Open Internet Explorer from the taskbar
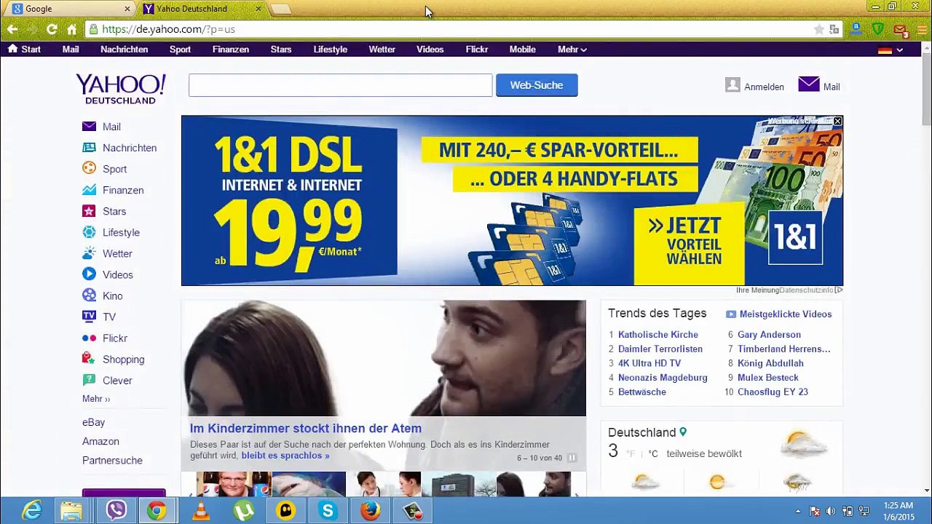This screenshot has width=932, height=524. click(31, 511)
